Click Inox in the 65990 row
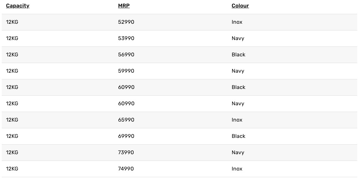 coord(237,120)
